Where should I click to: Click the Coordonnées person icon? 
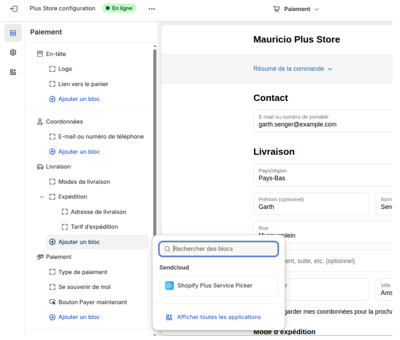point(40,121)
